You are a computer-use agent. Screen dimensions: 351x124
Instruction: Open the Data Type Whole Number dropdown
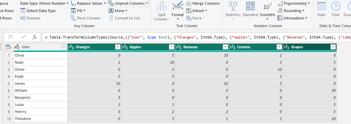click(44, 3)
